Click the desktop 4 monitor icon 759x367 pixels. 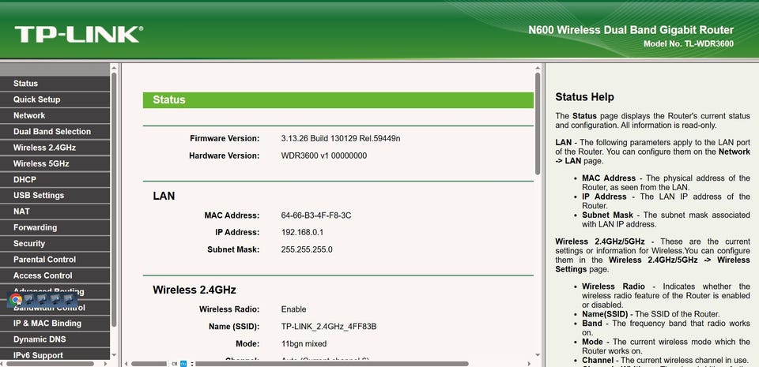click(x=55, y=300)
